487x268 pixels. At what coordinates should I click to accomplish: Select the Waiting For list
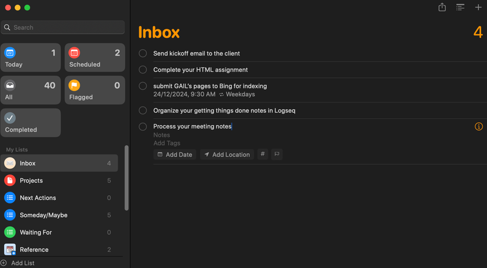tap(59, 233)
